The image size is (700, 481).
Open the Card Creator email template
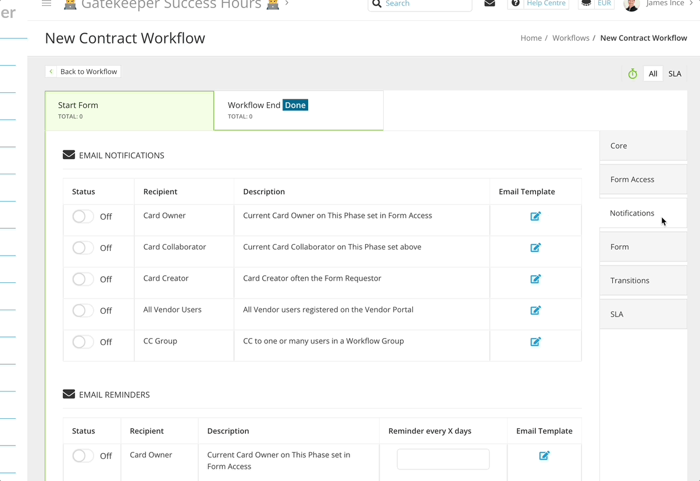click(535, 278)
